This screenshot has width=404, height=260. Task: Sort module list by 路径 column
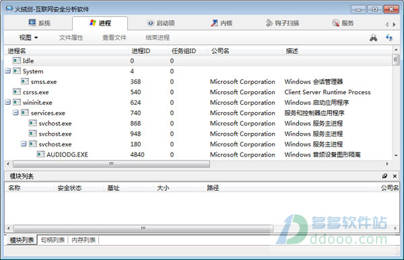pyautogui.click(x=291, y=188)
